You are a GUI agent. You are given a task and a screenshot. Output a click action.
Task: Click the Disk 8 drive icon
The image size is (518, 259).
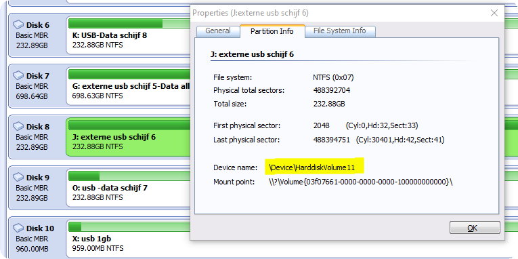(18, 127)
